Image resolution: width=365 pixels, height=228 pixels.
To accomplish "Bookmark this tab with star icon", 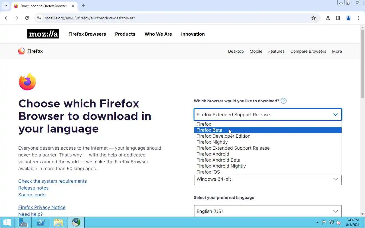I will (314, 18).
